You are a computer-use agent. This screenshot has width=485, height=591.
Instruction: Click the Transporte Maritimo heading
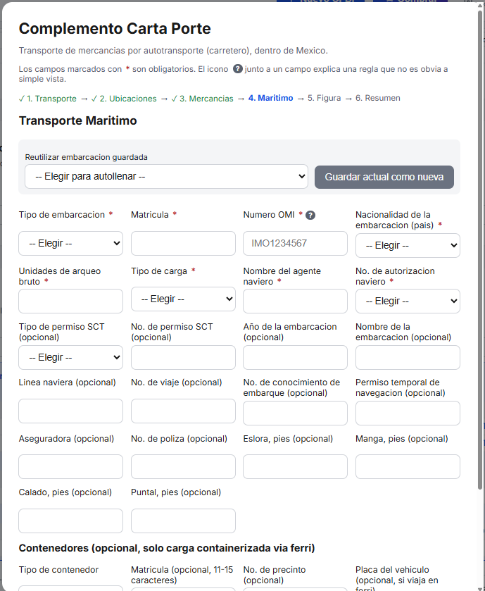point(78,120)
